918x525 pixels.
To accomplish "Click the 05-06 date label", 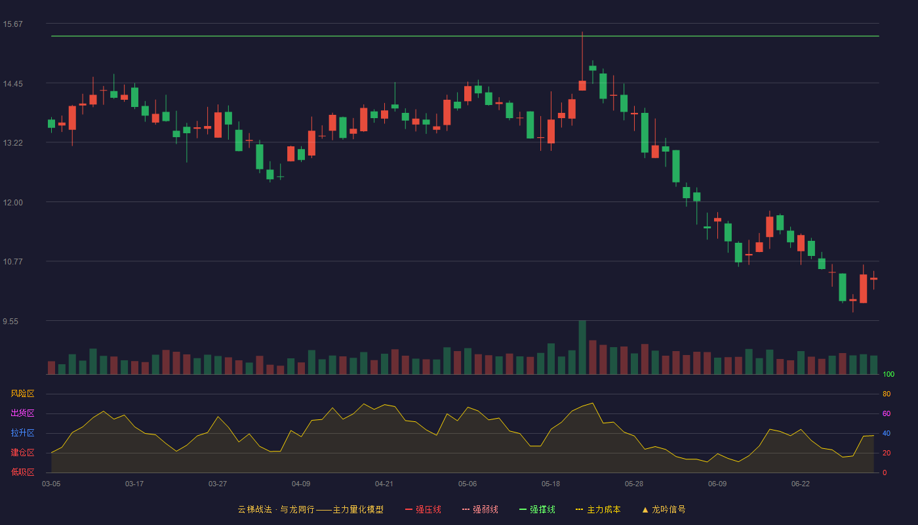I will point(468,484).
